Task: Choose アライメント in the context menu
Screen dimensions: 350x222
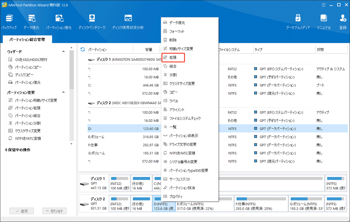Action: pos(190,109)
